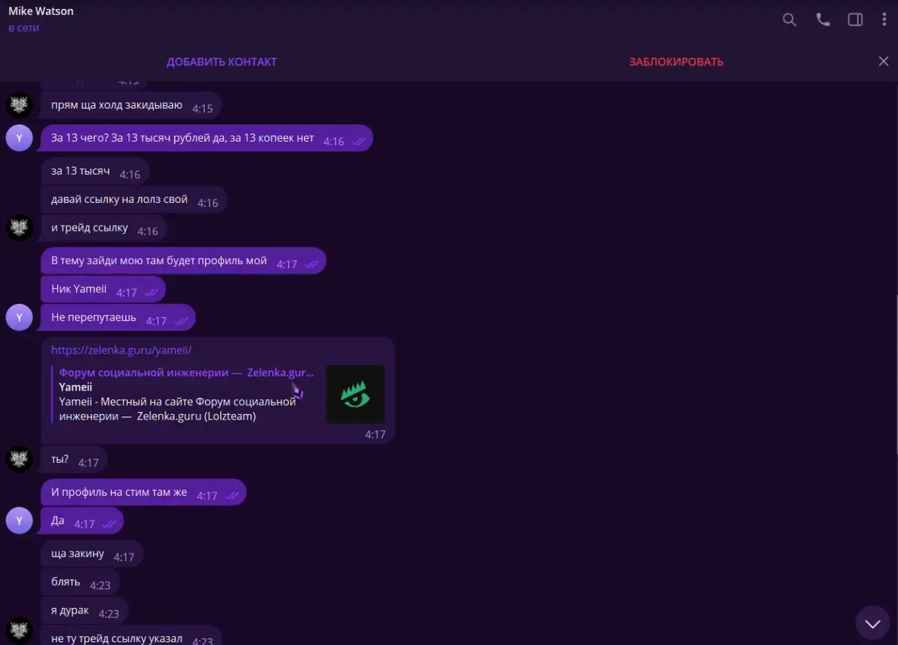Click the link preview title Форум социальной инженерии
The width and height of the screenshot is (898, 645).
point(144,373)
